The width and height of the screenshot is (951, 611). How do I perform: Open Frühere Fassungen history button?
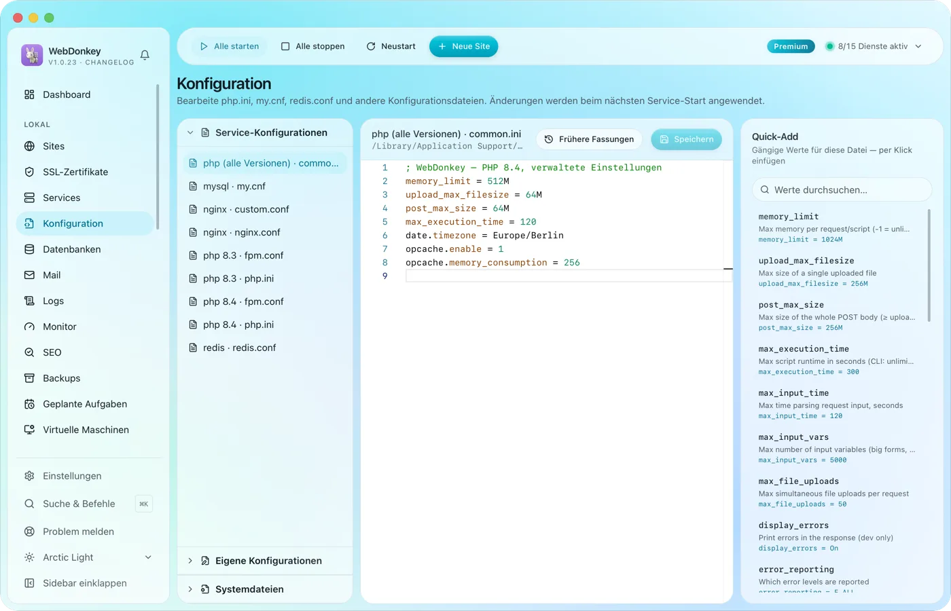(x=589, y=139)
